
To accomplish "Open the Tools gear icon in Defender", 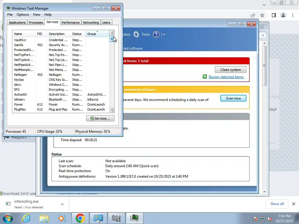I will click(x=136, y=34).
